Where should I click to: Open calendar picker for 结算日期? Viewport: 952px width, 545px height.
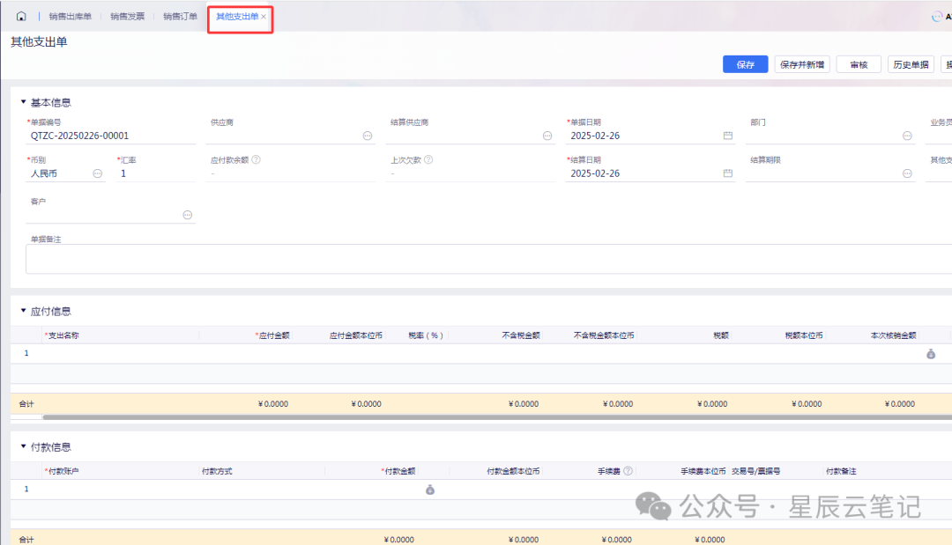click(727, 173)
